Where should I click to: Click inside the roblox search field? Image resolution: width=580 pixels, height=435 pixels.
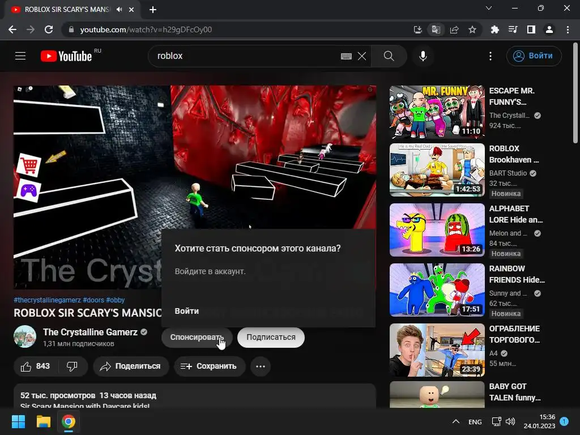[x=244, y=56]
